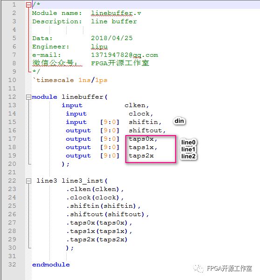This screenshot has width=260, height=280.
Task: Collapse the line3_inst fold marker
Action: [x=28, y=181]
